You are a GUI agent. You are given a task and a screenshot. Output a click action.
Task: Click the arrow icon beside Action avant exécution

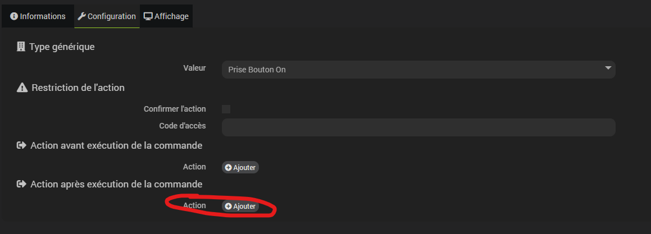22,145
